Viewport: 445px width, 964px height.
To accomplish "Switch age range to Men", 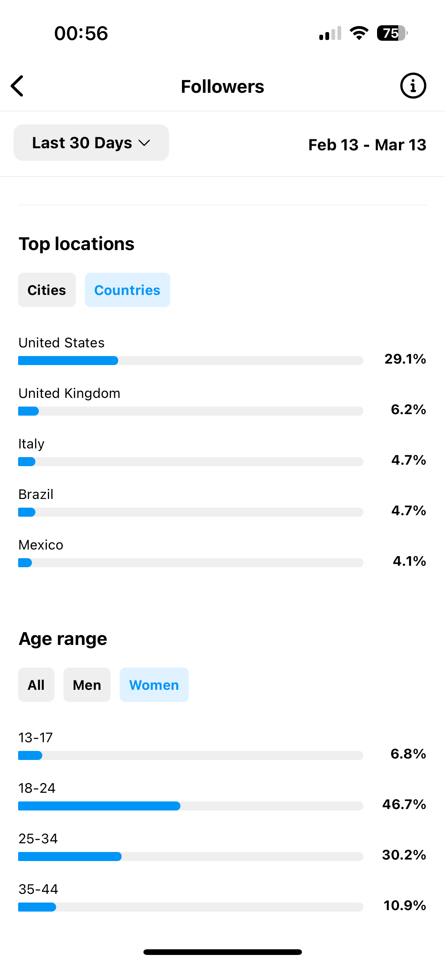I will 87,685.
